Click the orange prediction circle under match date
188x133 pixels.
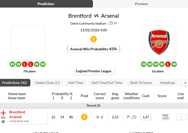click(x=93, y=39)
